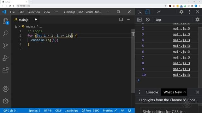
Task: Close the What's New tab
Action: click(184, 92)
